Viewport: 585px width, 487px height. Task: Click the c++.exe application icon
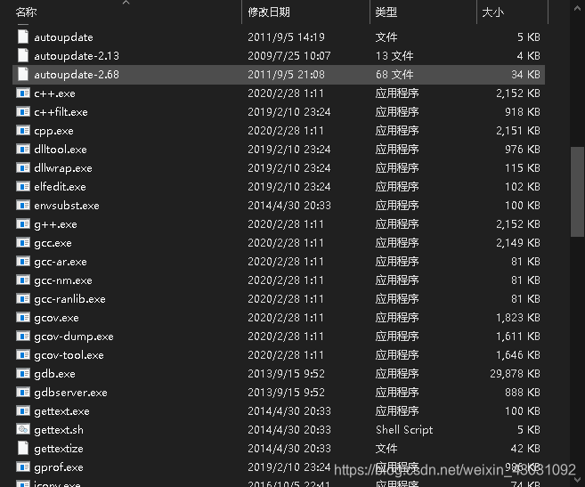23,93
